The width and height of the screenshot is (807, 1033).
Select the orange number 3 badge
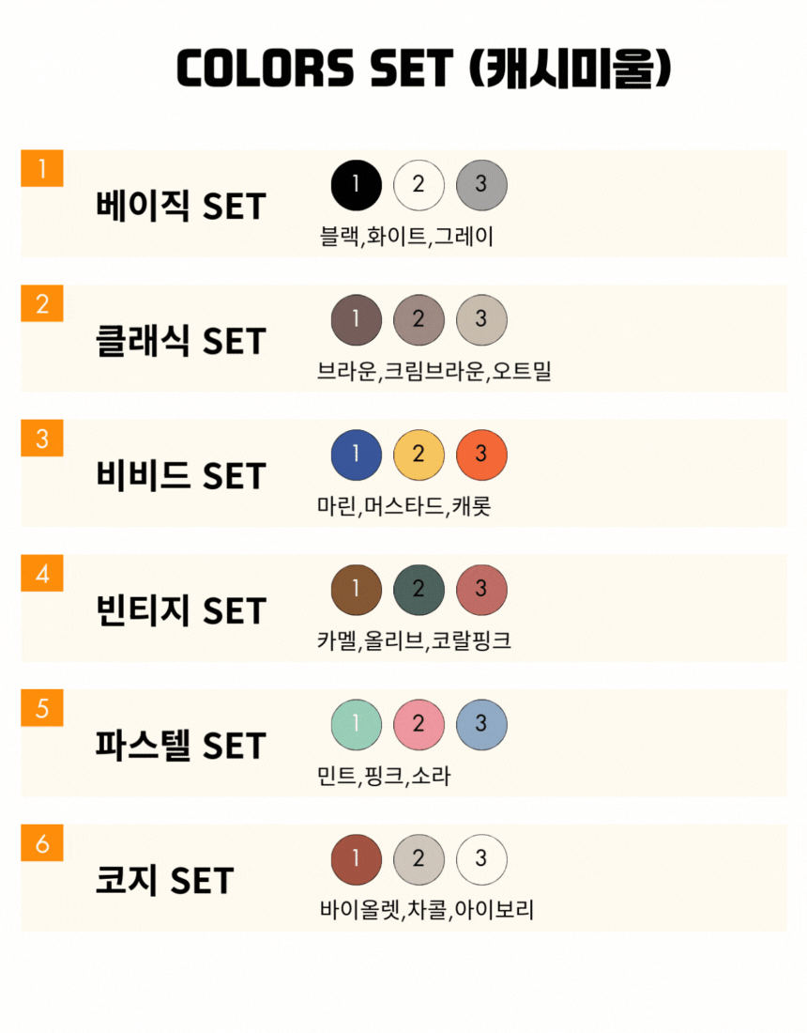(41, 439)
